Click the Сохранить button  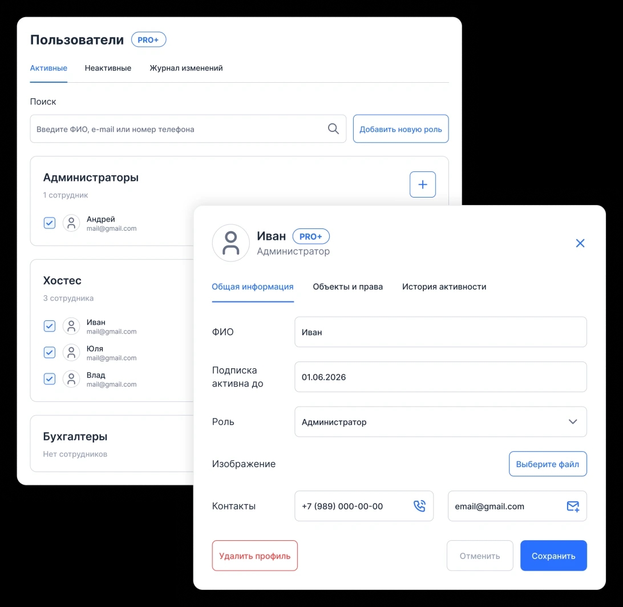click(x=553, y=556)
